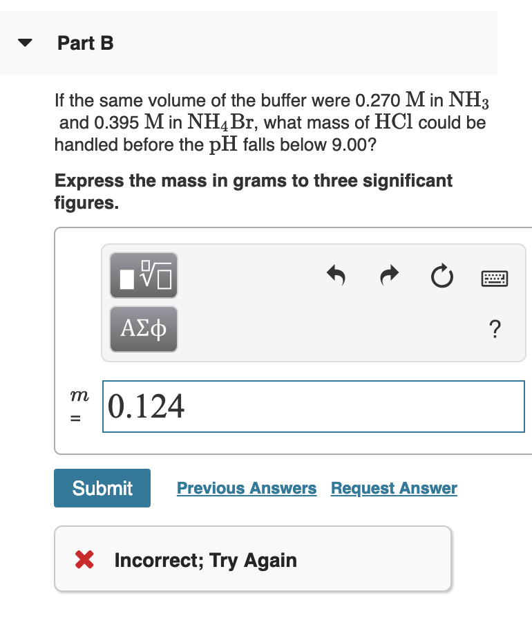The height and width of the screenshot is (625, 532).
Task: Click the red X incorrect indicator
Action: 84,559
